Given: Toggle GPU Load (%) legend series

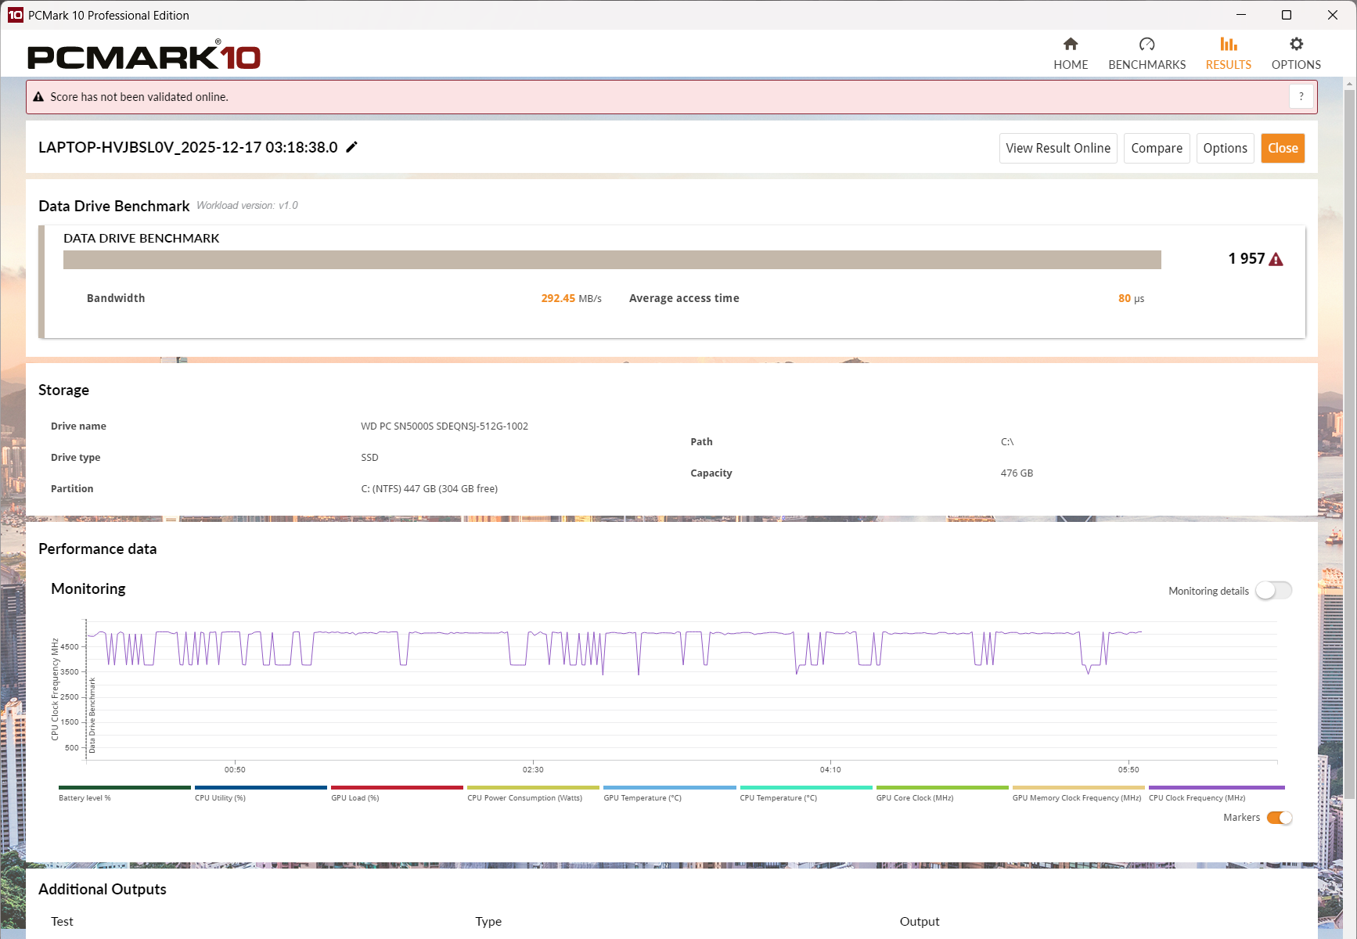Looking at the screenshot, I should click(397, 793).
